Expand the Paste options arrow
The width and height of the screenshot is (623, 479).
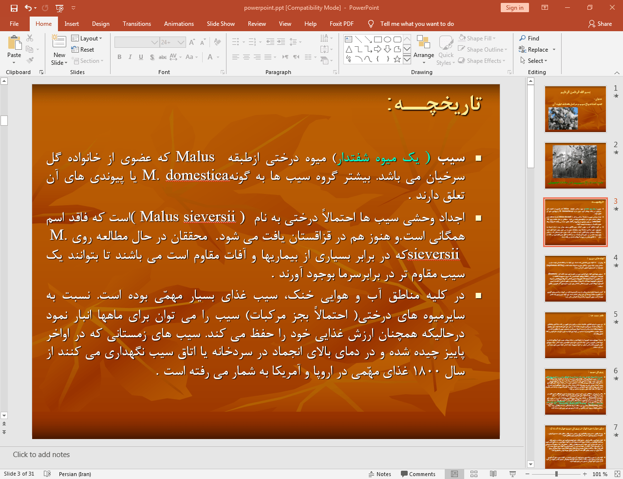14,63
